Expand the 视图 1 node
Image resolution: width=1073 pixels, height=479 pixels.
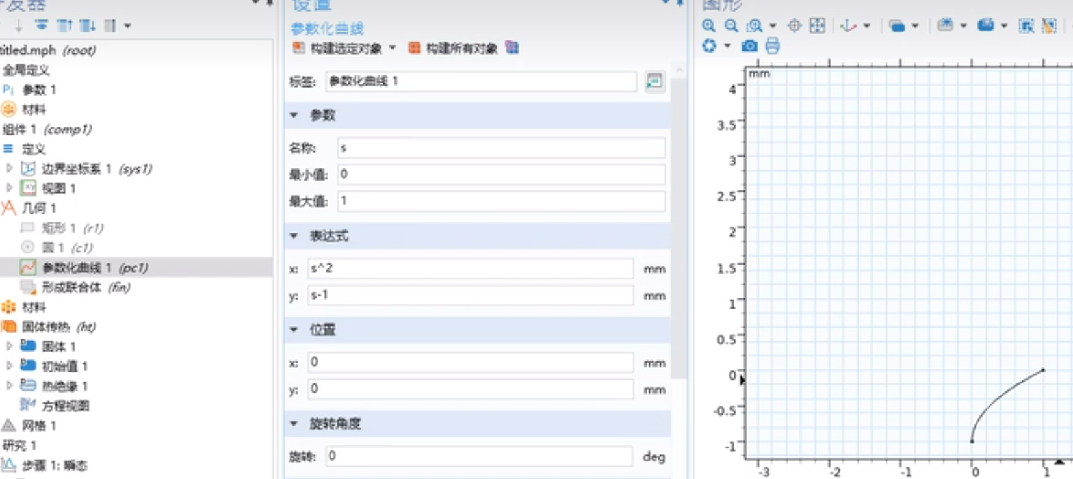pos(9,188)
